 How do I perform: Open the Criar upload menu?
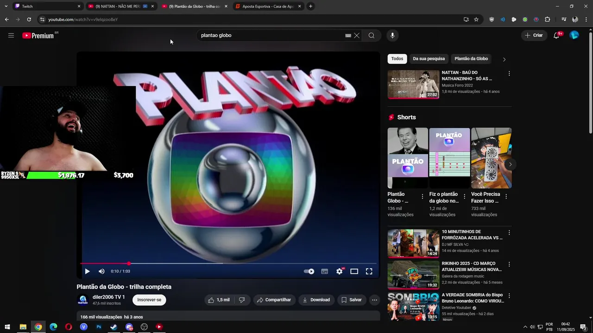pos(534,35)
